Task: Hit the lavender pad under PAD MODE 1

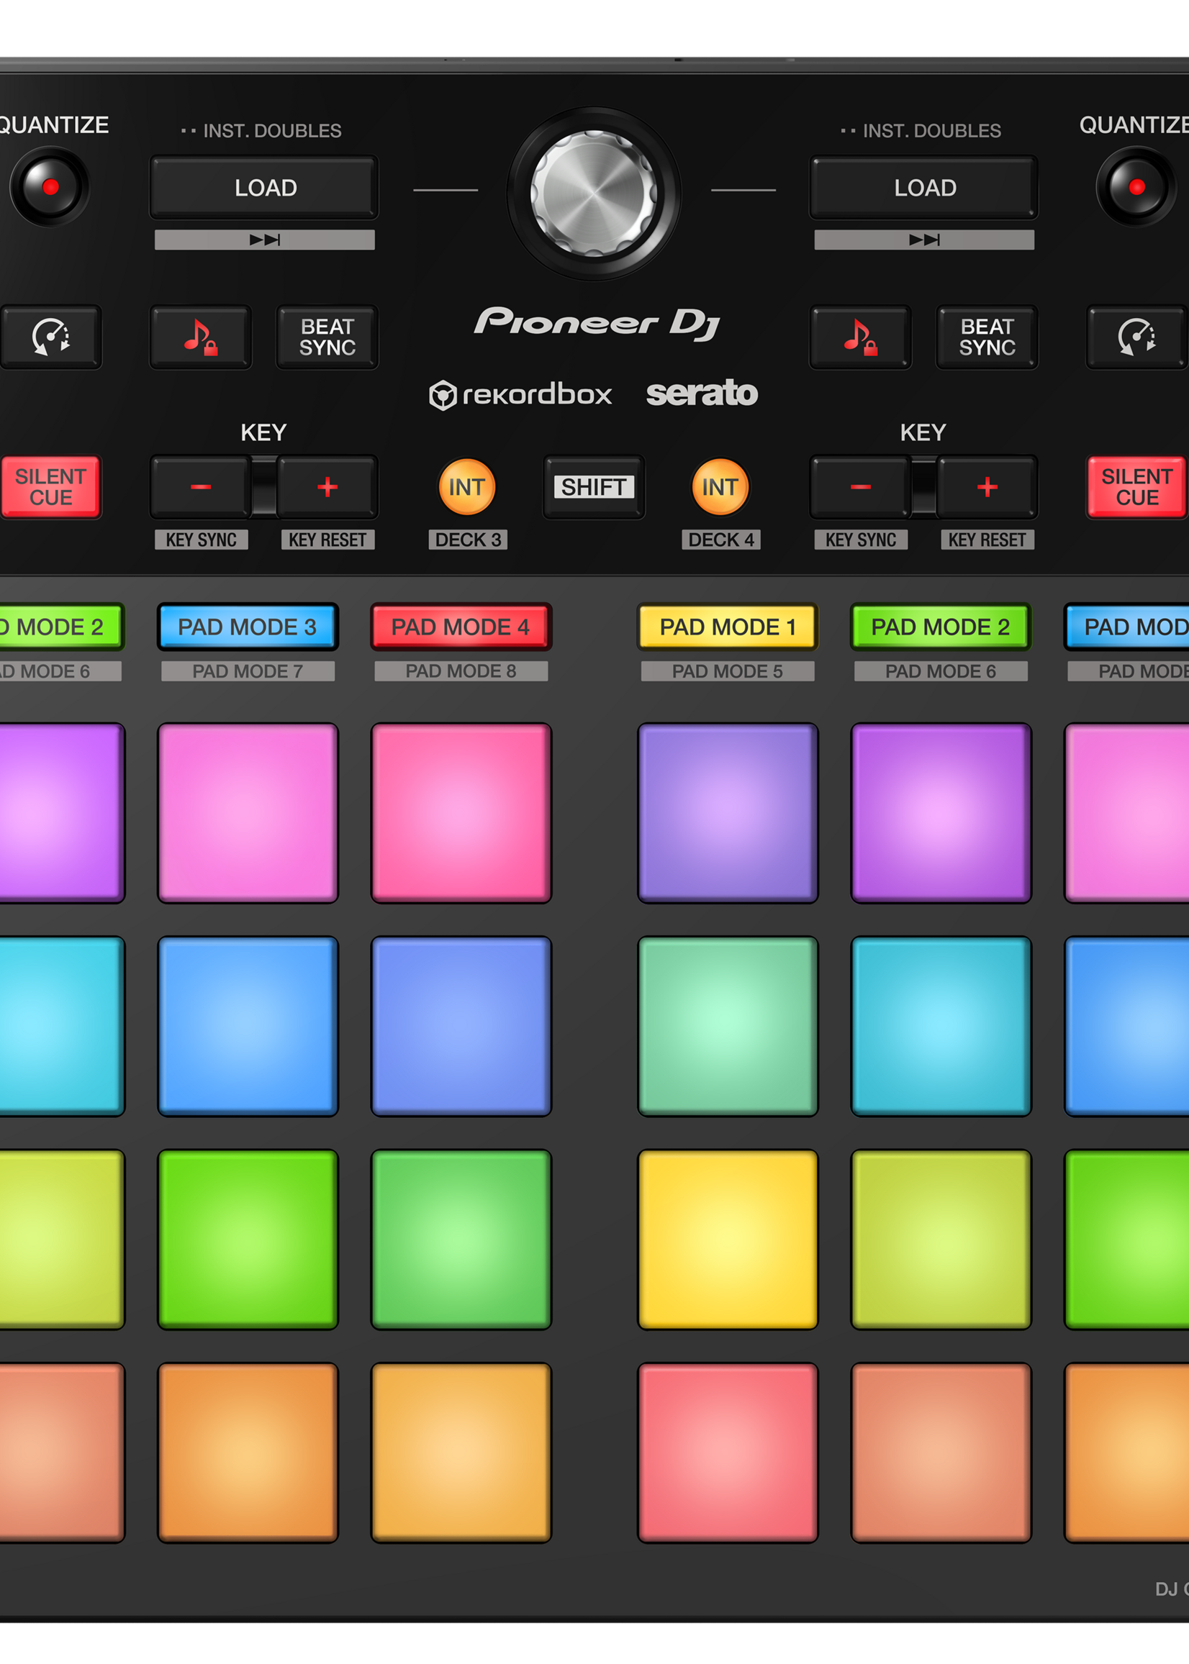Action: [728, 813]
